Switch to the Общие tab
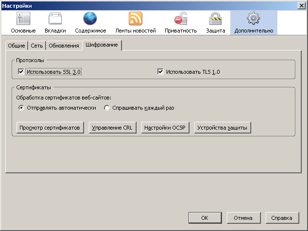308x231 pixels. pos(17,46)
